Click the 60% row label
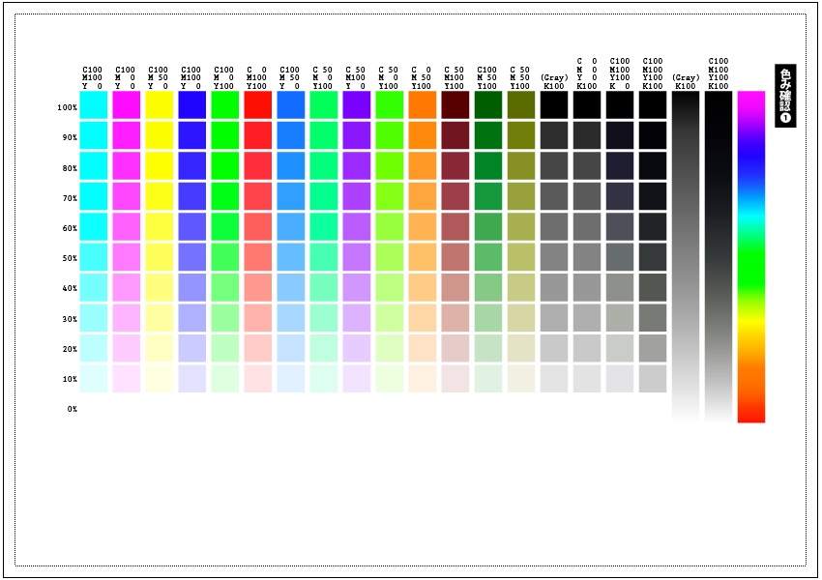 click(x=70, y=228)
